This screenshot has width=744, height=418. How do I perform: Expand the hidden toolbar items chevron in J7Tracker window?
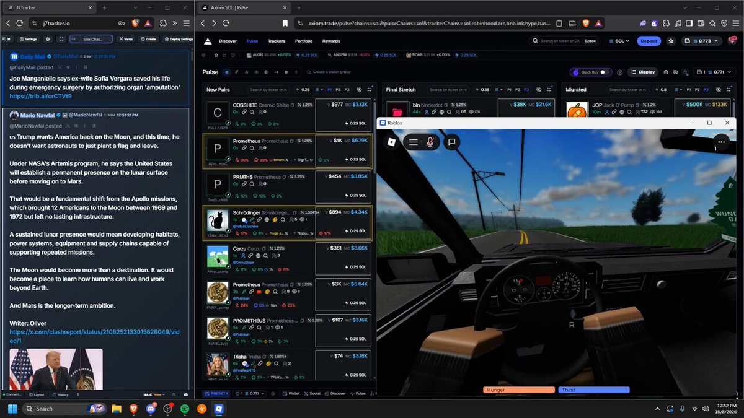(175, 23)
